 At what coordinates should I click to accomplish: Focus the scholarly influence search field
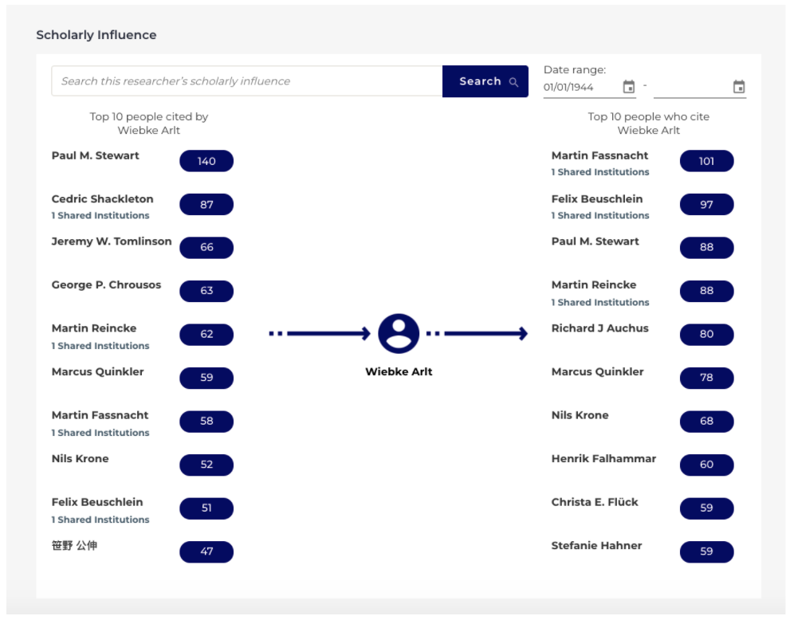(x=247, y=81)
